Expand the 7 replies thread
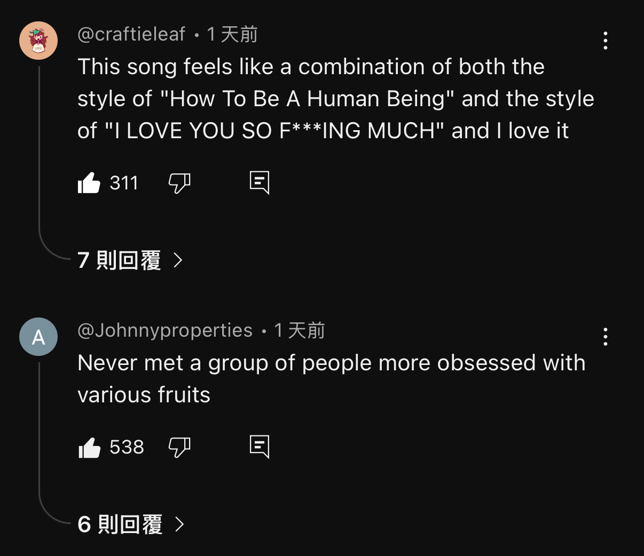Viewport: 644px width, 556px height. point(130,260)
